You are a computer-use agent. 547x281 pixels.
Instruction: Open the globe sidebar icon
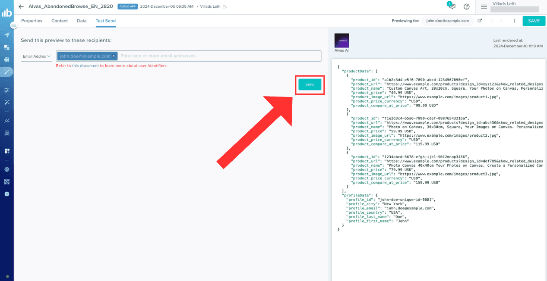(6, 169)
